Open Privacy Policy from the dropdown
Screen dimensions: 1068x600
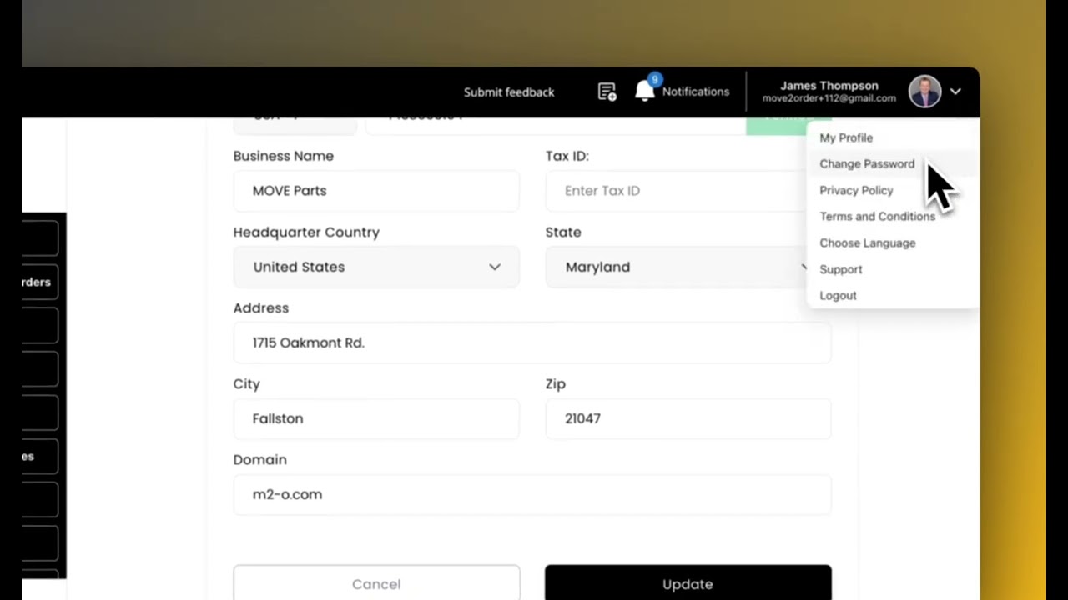click(856, 190)
